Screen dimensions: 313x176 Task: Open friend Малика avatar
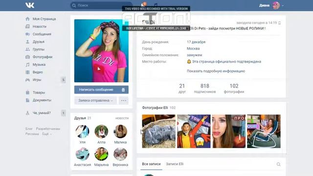120,132
